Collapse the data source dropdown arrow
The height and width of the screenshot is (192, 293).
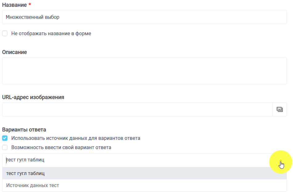coord(280,161)
